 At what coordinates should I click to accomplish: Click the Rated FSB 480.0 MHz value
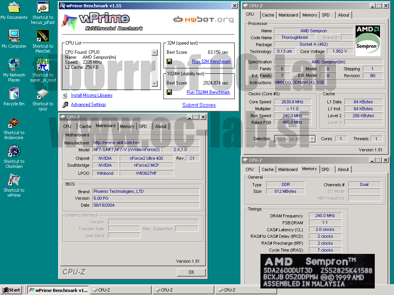coord(292,123)
